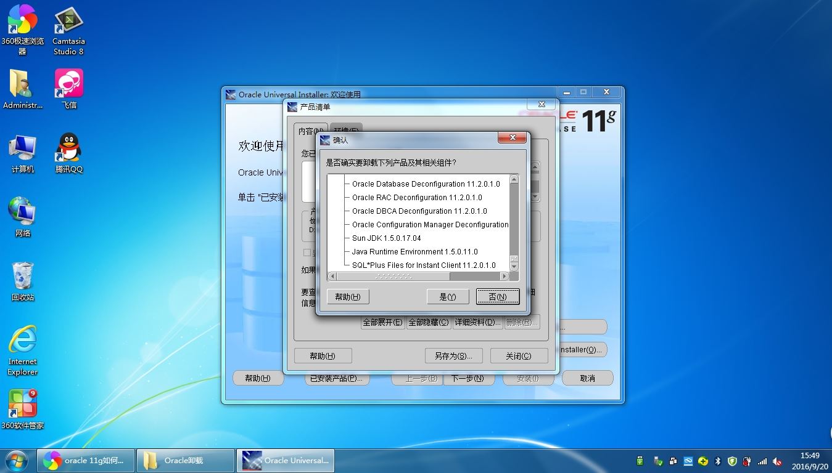Click the 产品清单 list scroll-down arrow
The height and width of the screenshot is (473, 832).
[x=535, y=197]
